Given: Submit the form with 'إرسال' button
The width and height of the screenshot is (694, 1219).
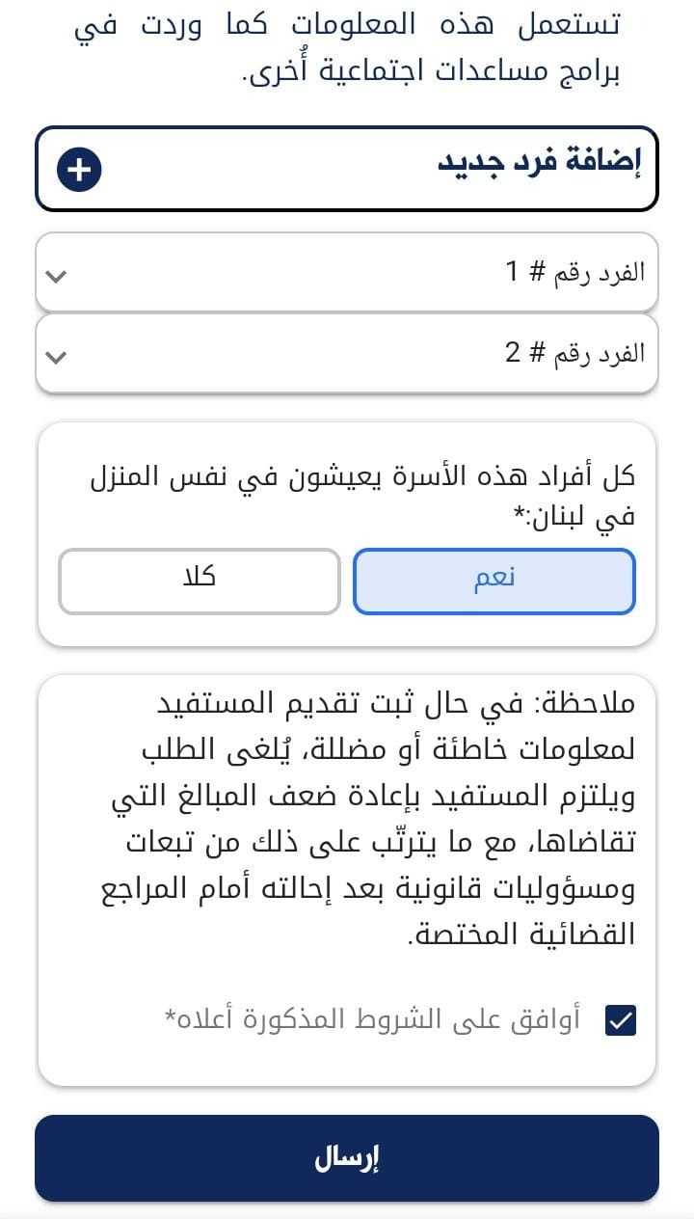Looking at the screenshot, I should [x=347, y=1158].
